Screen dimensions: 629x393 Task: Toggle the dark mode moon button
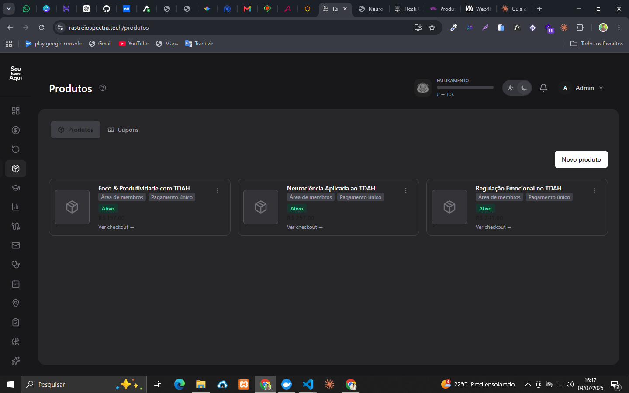(x=524, y=88)
